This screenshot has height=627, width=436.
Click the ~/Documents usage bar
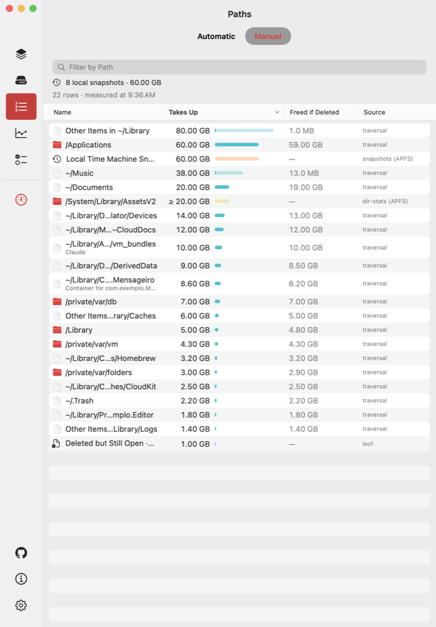[x=222, y=187]
